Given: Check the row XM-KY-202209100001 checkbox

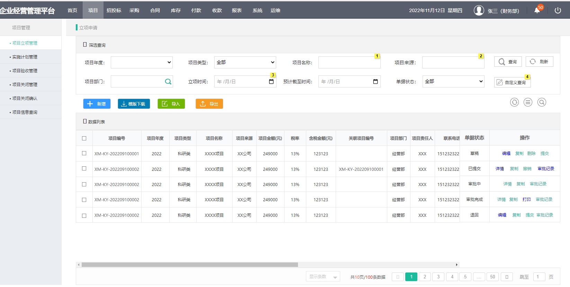Looking at the screenshot, I should pos(84,153).
